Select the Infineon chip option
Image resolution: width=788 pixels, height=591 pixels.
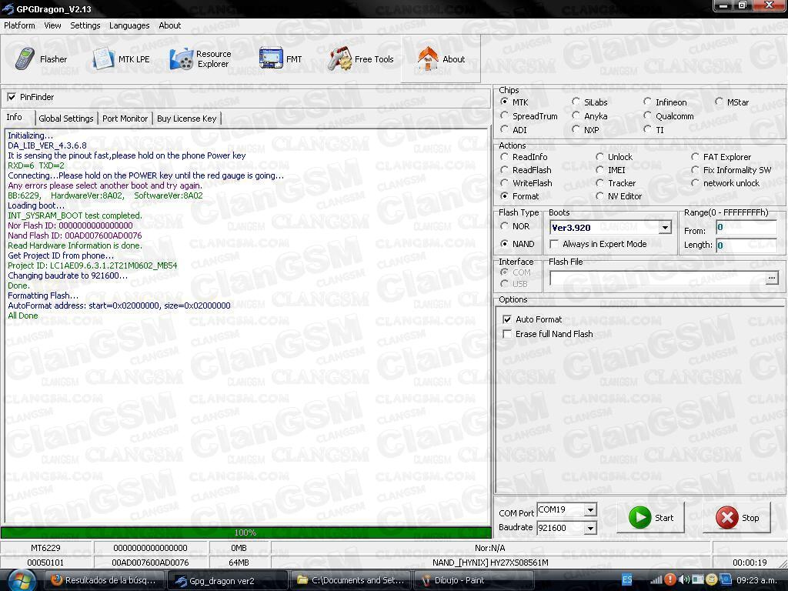pyautogui.click(x=647, y=102)
